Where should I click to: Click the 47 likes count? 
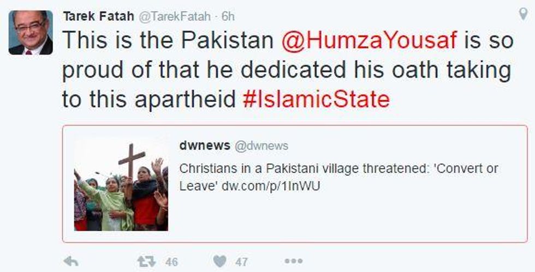coord(241,262)
